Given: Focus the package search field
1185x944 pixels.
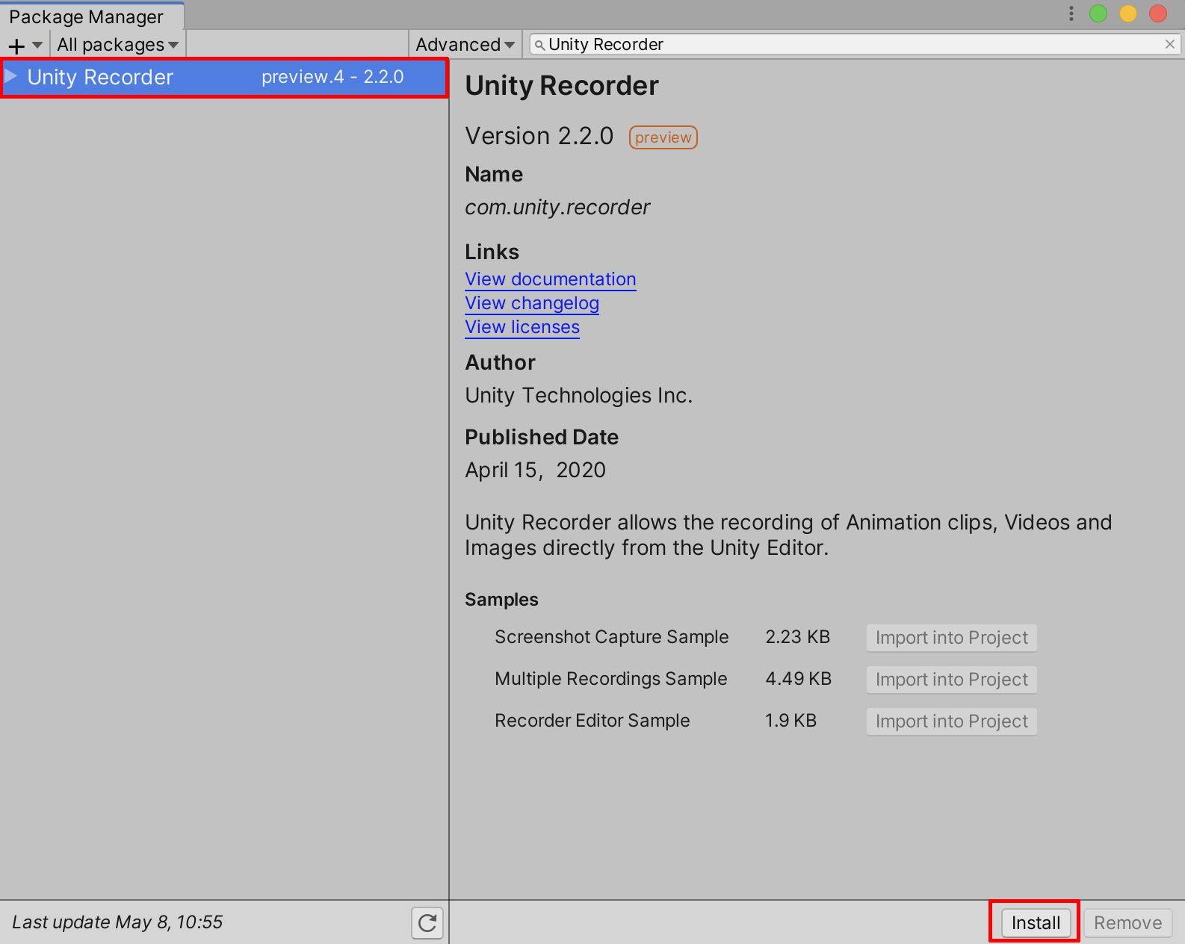Looking at the screenshot, I should (x=855, y=45).
